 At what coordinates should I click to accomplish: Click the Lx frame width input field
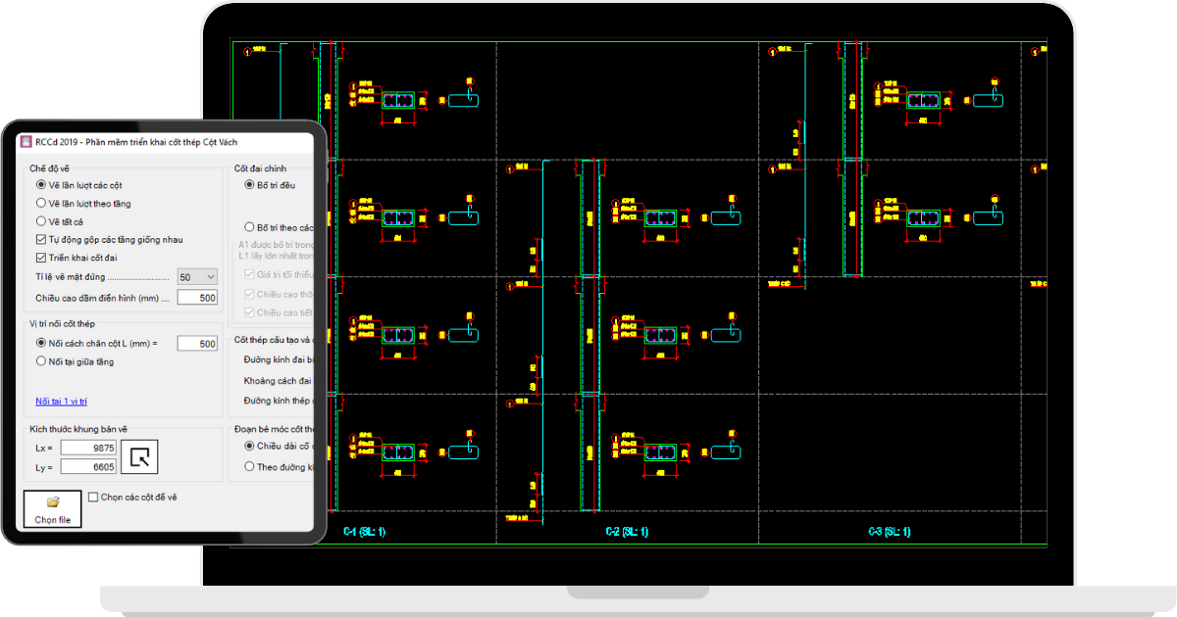tap(88, 449)
